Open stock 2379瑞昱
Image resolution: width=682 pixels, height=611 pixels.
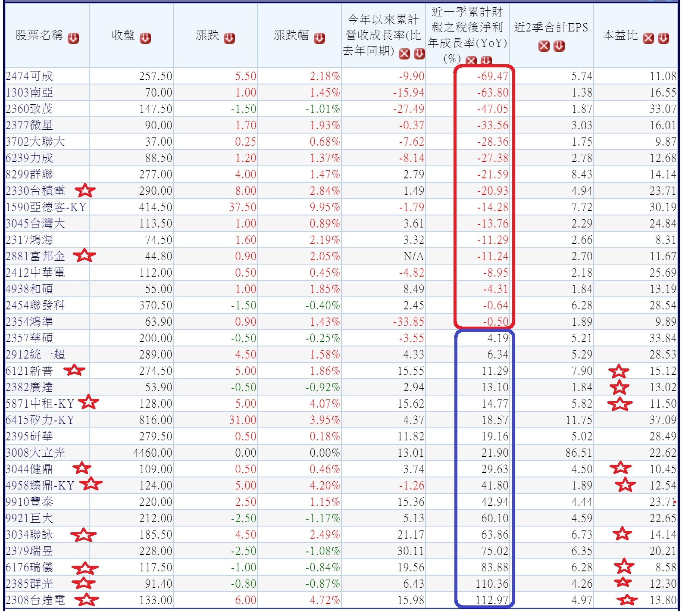pyautogui.click(x=29, y=551)
